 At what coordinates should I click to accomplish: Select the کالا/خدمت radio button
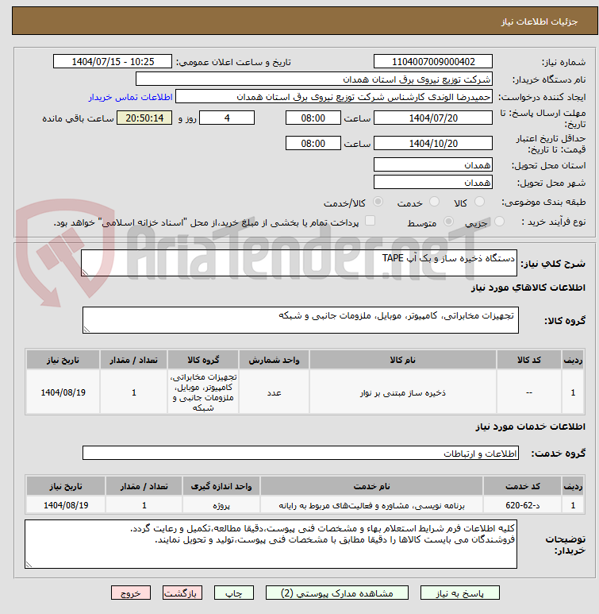coord(378,202)
